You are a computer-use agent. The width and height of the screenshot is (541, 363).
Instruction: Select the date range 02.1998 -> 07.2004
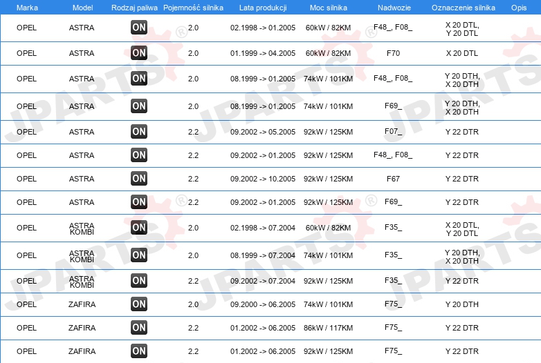(x=263, y=228)
